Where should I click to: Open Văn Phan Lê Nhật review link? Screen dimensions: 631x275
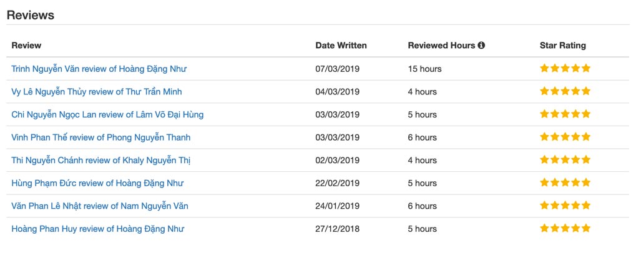100,206
